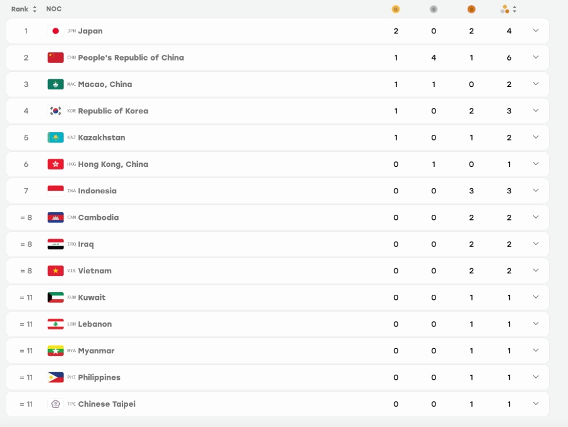Select People's Republic of China name
Screen dimensions: 568x427
click(x=131, y=57)
